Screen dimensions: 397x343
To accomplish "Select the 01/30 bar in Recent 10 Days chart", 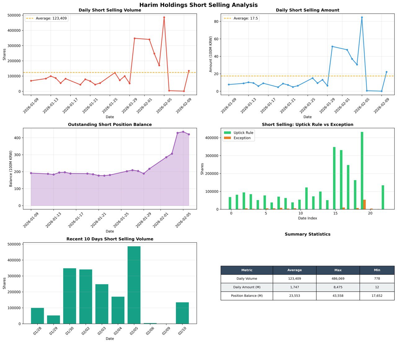I will (69, 296).
